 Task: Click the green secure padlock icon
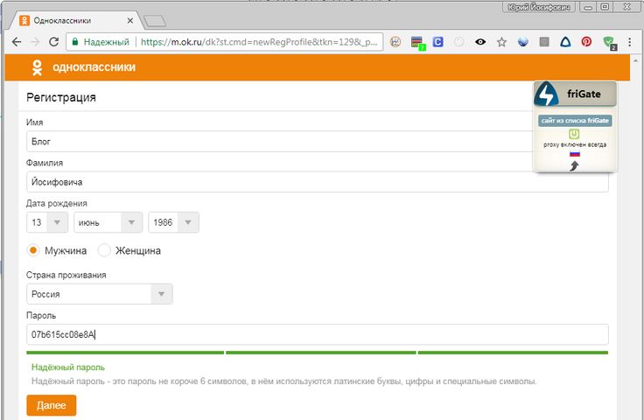[74, 42]
